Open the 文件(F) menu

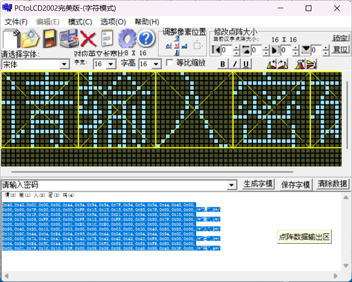pos(16,22)
